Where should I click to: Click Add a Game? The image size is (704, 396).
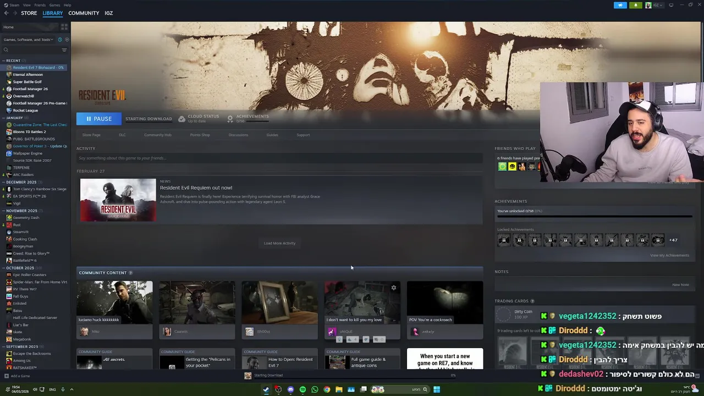pyautogui.click(x=16, y=376)
